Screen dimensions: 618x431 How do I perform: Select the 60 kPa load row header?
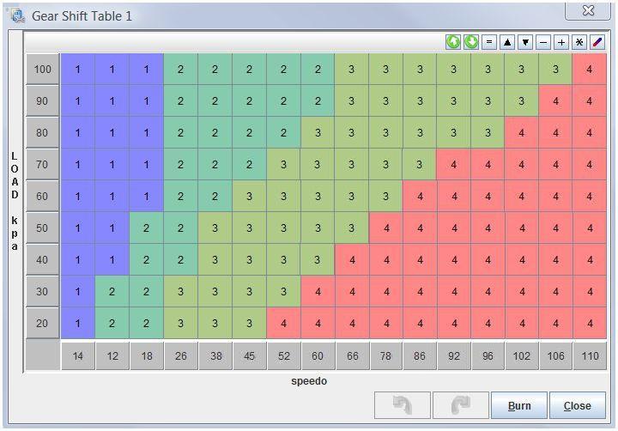43,197
